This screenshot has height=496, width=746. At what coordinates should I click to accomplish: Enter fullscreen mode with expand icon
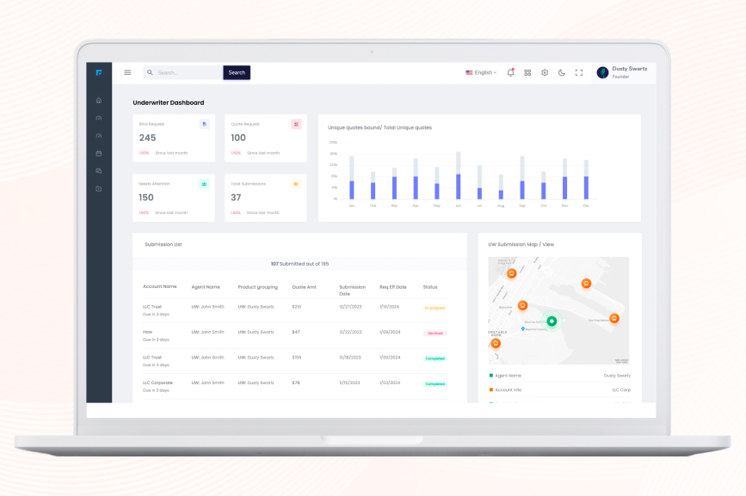click(x=579, y=72)
